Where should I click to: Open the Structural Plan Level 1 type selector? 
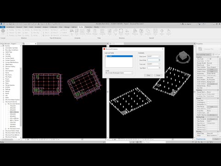[x=204, y=54]
